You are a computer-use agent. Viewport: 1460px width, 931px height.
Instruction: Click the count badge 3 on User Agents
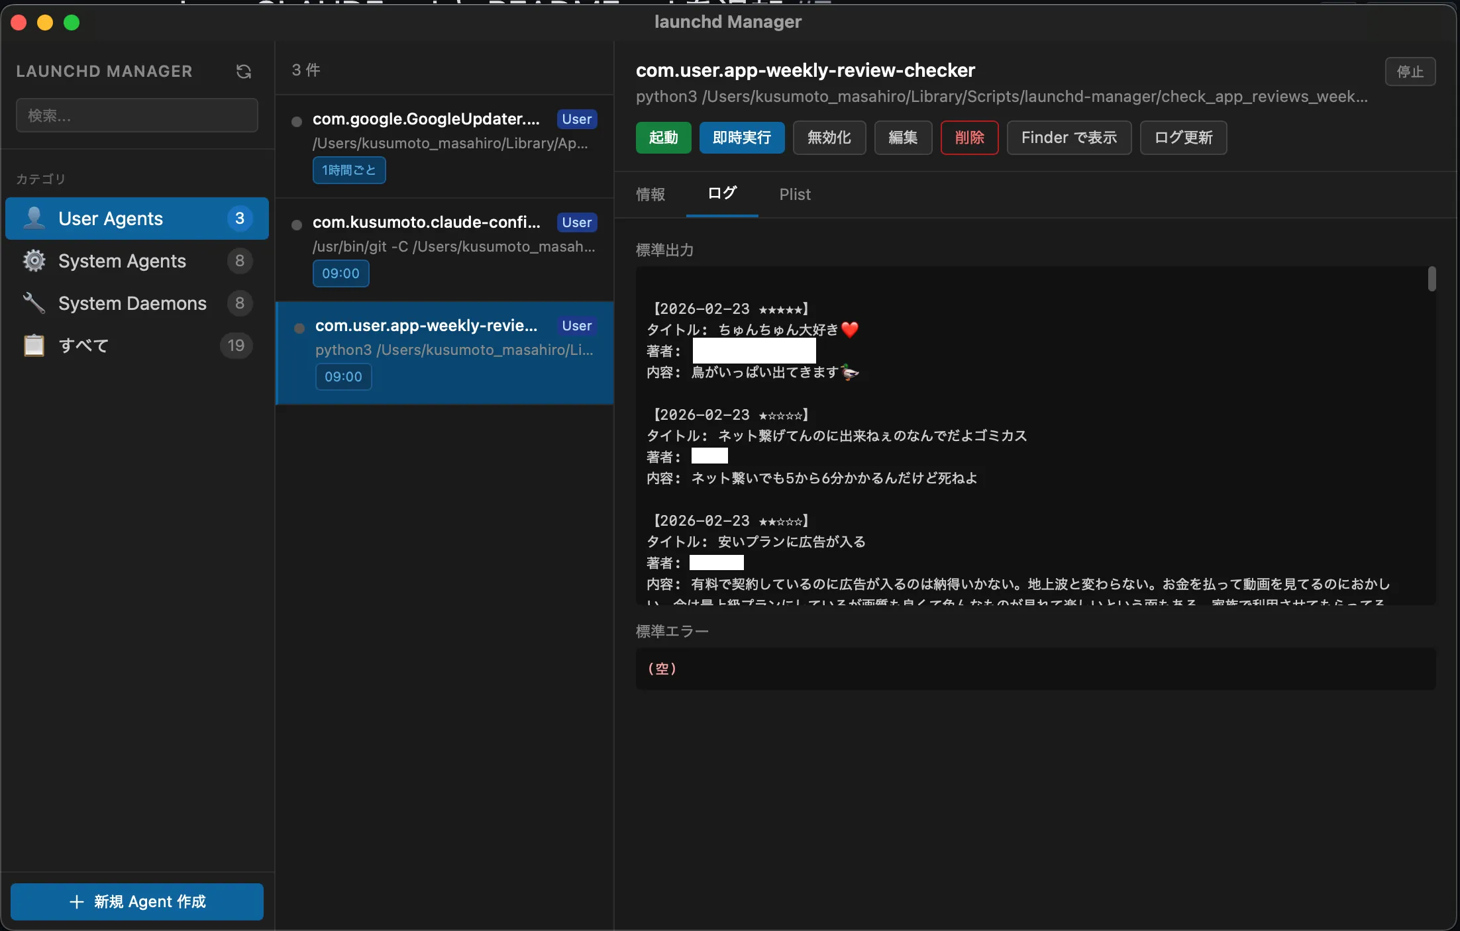pyautogui.click(x=240, y=219)
